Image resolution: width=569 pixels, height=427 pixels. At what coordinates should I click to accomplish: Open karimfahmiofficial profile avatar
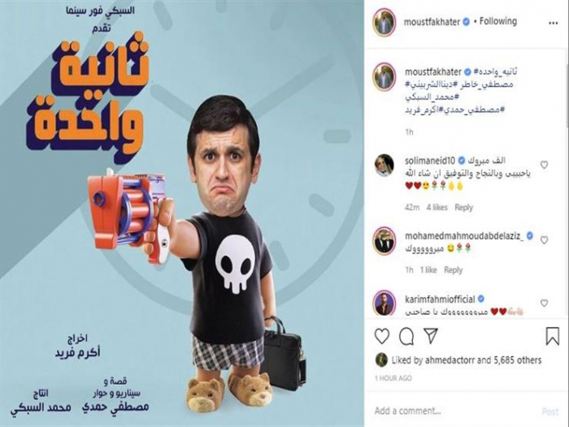384,303
